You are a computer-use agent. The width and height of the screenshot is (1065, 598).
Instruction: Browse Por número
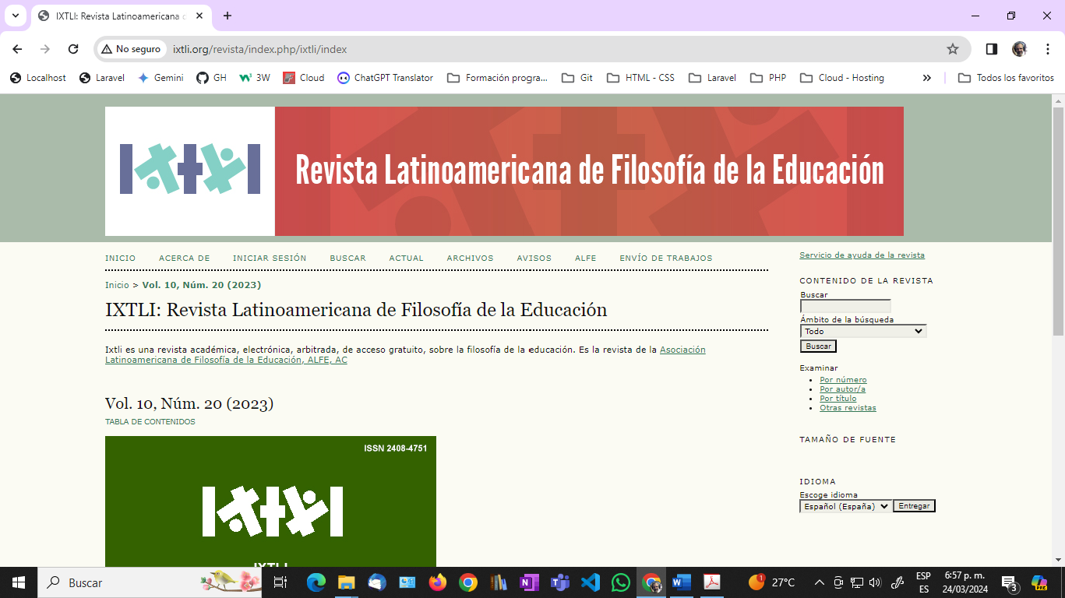[843, 380]
